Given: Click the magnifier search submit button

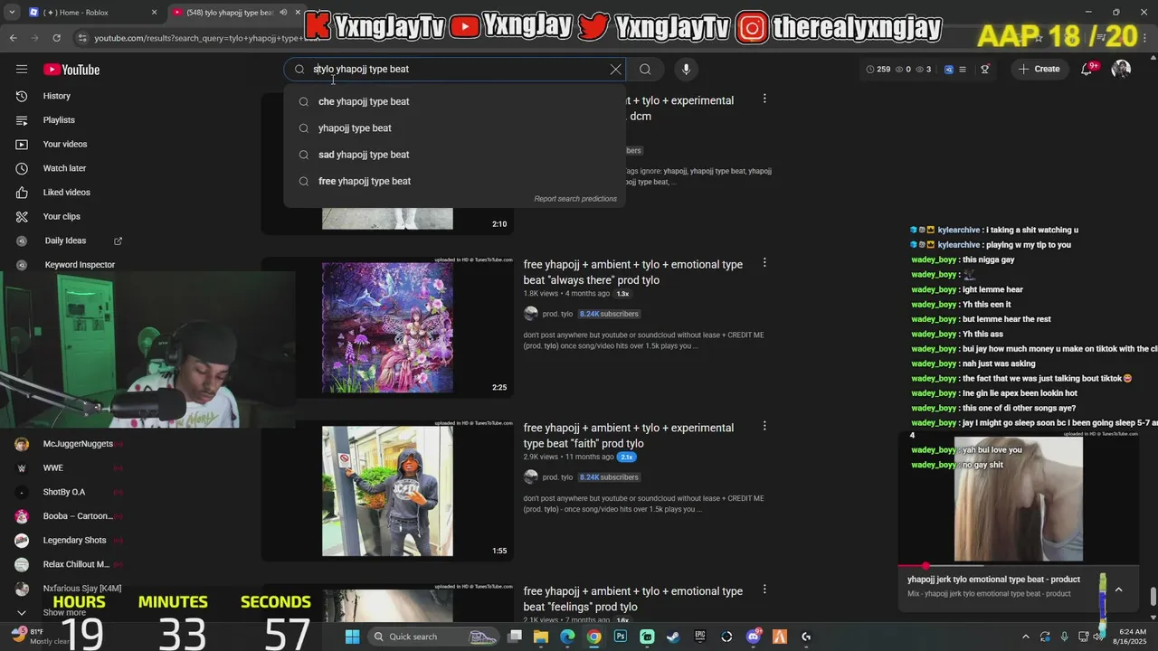Looking at the screenshot, I should coord(645,69).
